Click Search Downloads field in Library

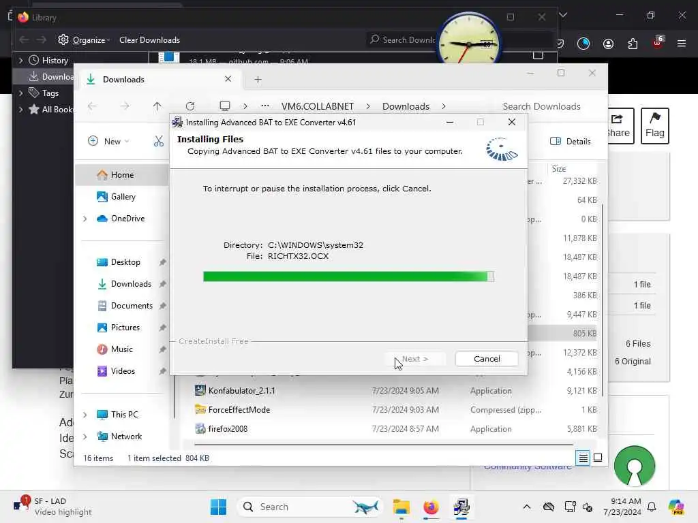tap(403, 40)
